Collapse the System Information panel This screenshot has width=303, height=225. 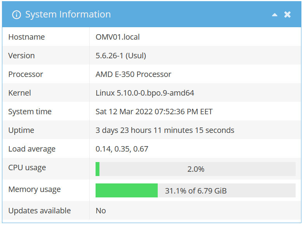coord(275,15)
